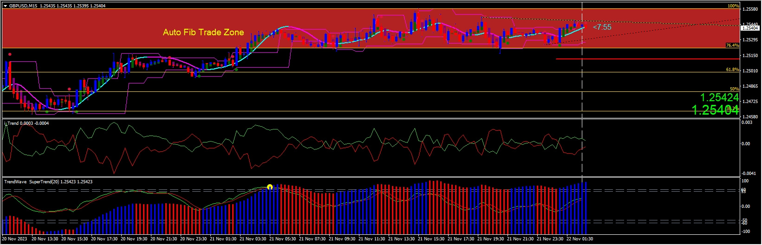The width and height of the screenshot is (762, 245).
Task: Select the 50% Fibonacci level label
Action: point(734,89)
